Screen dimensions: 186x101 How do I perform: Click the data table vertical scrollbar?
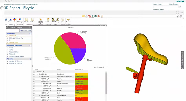[x=106, y=83]
